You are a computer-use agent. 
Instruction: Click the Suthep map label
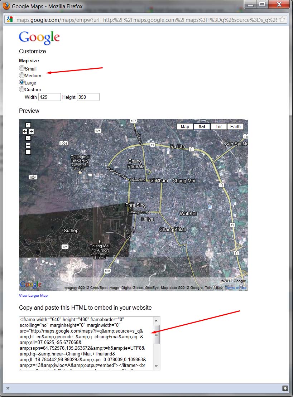click(x=71, y=231)
